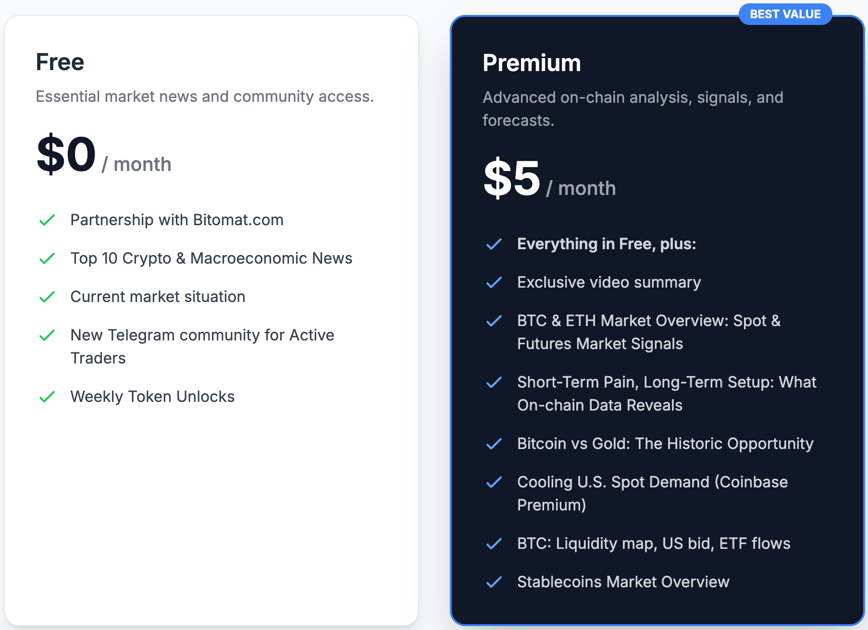Click the checkmark next to BTC & ETH Market Overview
The width and height of the screenshot is (868, 630).
494,321
